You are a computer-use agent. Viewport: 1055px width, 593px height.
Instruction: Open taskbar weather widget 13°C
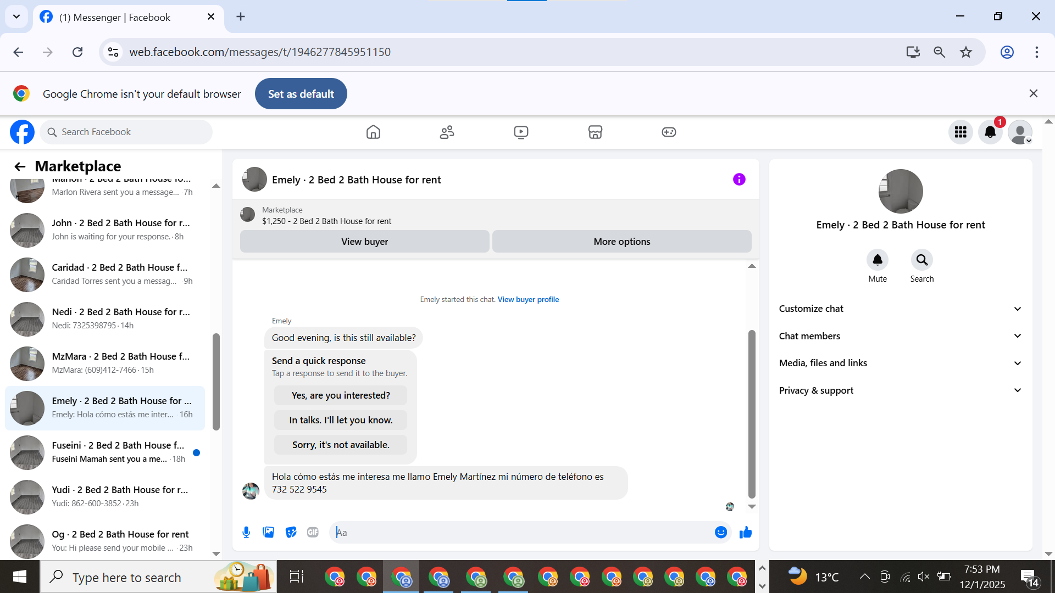tap(814, 577)
